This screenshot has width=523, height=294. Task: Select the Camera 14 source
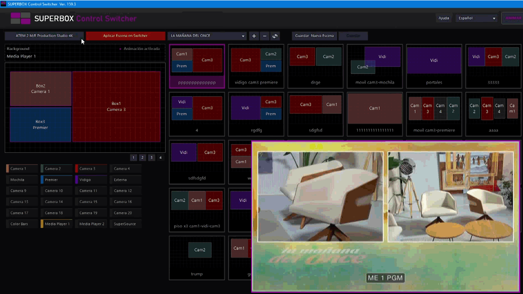pyautogui.click(x=56, y=202)
